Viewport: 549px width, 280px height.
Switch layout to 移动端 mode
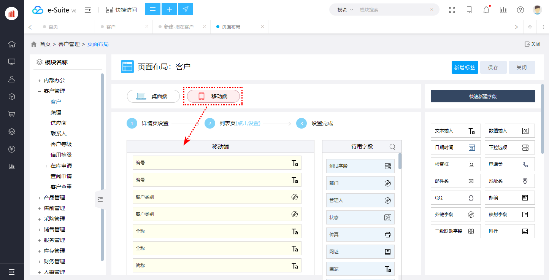[x=213, y=96]
